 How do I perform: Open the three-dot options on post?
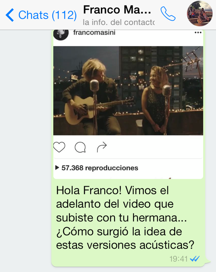point(198,33)
